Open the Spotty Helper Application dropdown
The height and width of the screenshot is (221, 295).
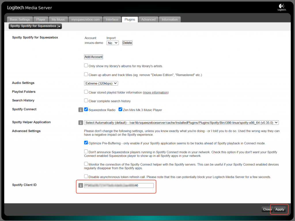tap(181, 123)
